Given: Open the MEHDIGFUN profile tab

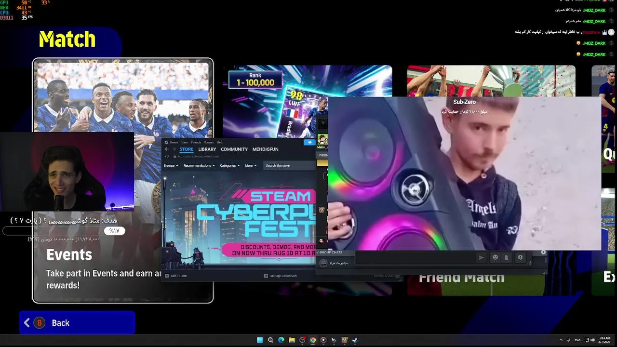Looking at the screenshot, I should click(266, 149).
